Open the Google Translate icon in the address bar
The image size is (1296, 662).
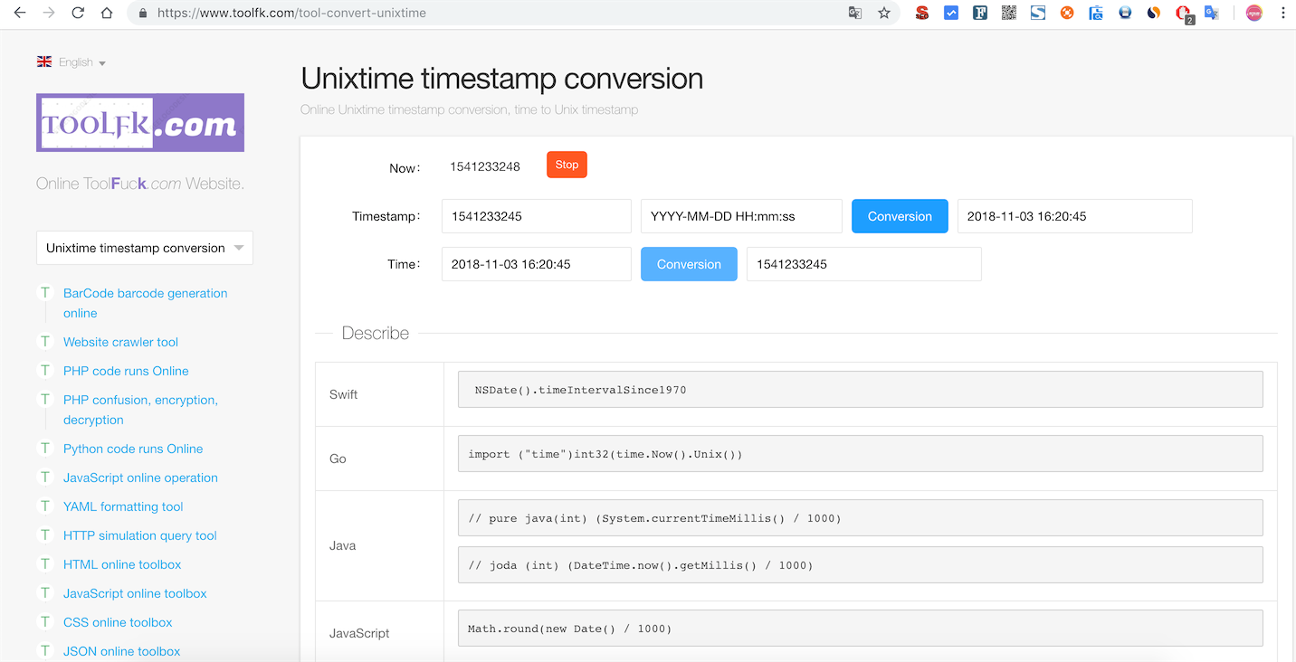[854, 13]
